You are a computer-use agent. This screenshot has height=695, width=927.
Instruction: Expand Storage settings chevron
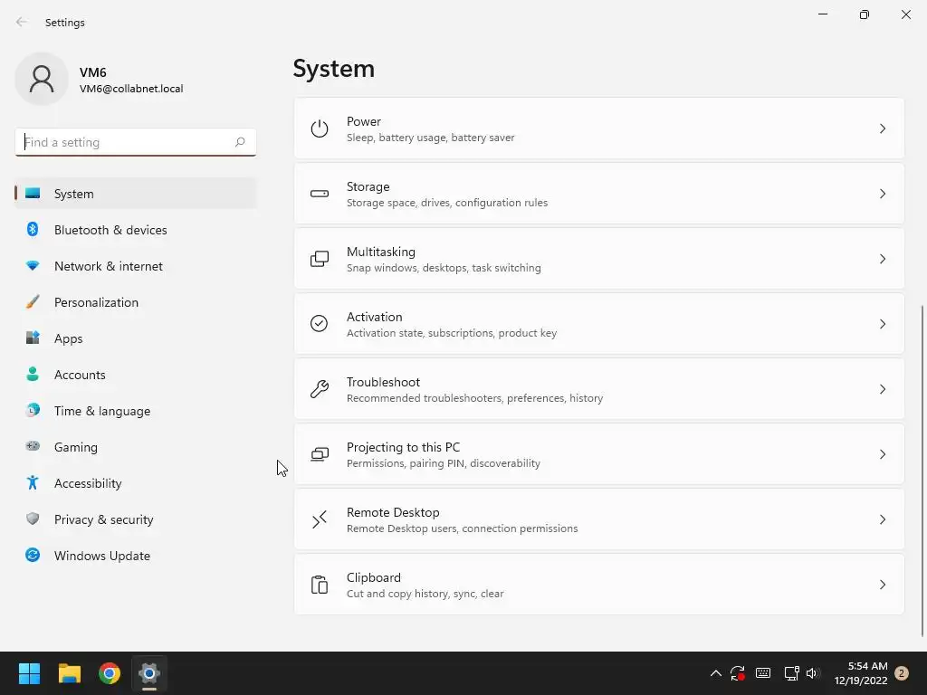click(x=883, y=194)
